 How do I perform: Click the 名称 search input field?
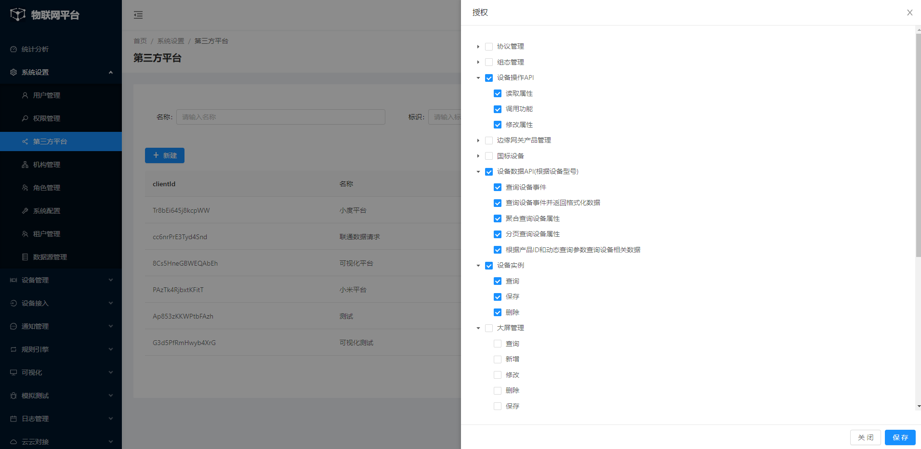[x=281, y=117]
